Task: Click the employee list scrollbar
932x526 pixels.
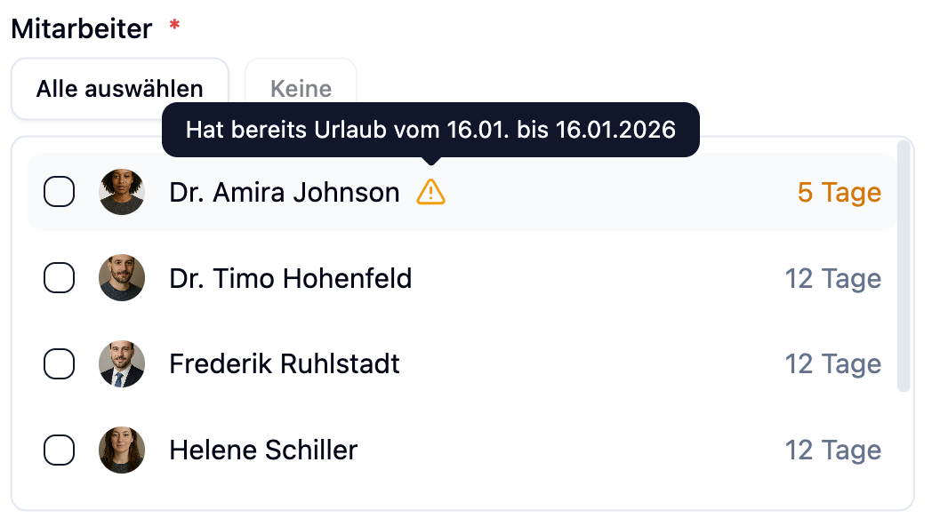Action: (x=904, y=265)
